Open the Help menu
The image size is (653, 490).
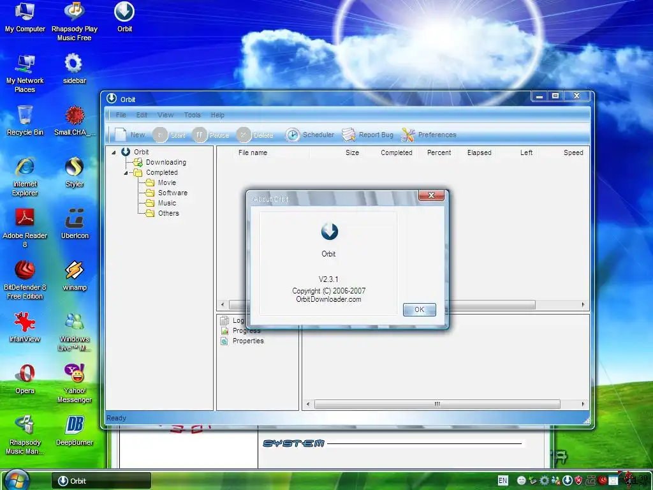pos(217,115)
